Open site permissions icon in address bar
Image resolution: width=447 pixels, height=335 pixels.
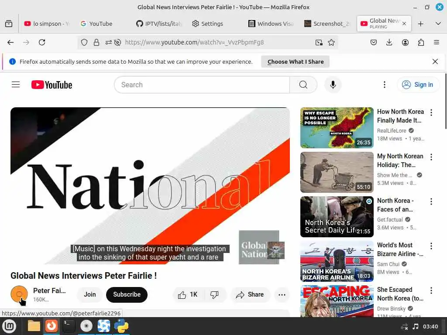pyautogui.click(x=108, y=42)
